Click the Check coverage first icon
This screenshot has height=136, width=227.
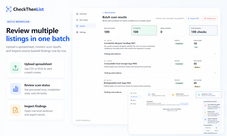[205, 119]
